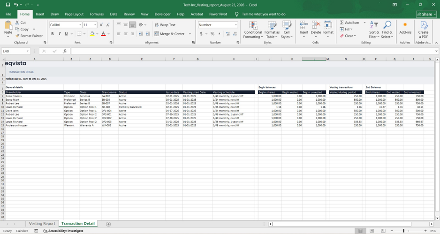Click Tell me what you want to do
Screen dimensions: 440x234
click(x=264, y=14)
